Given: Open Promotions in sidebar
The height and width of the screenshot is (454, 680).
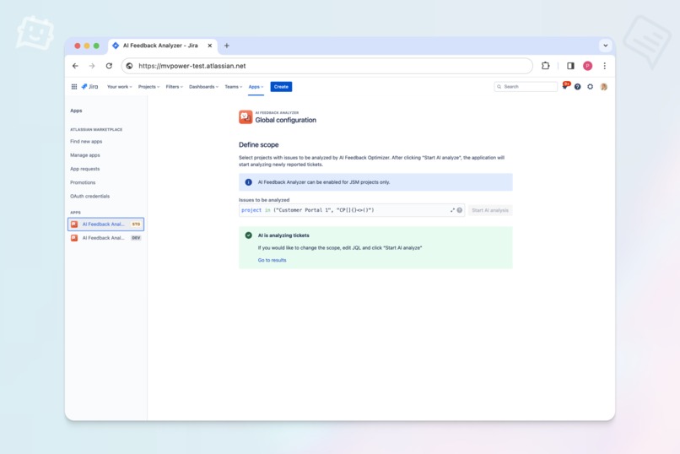Looking at the screenshot, I should (83, 182).
